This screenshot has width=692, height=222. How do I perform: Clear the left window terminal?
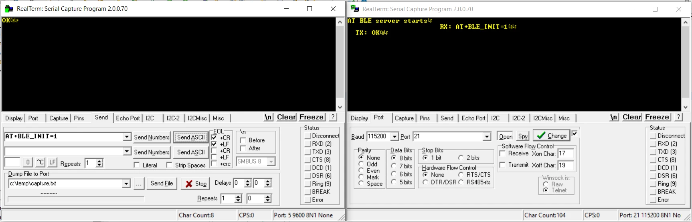[x=286, y=117]
